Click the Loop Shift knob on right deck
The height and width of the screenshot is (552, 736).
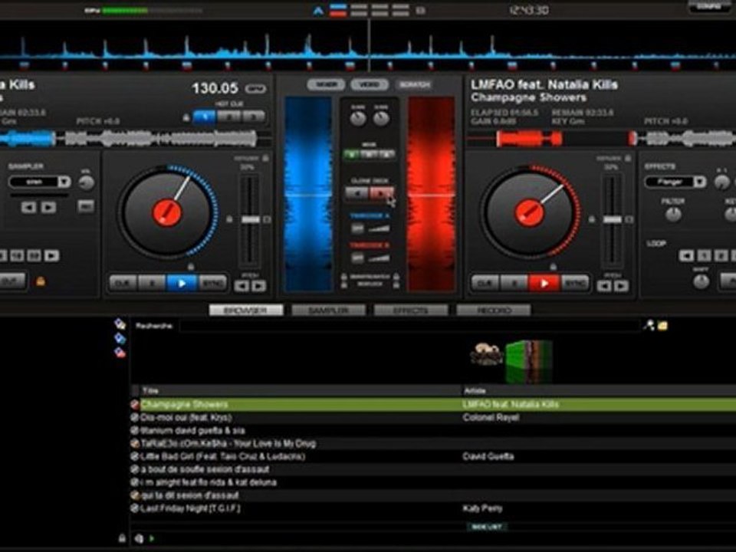[x=701, y=281]
